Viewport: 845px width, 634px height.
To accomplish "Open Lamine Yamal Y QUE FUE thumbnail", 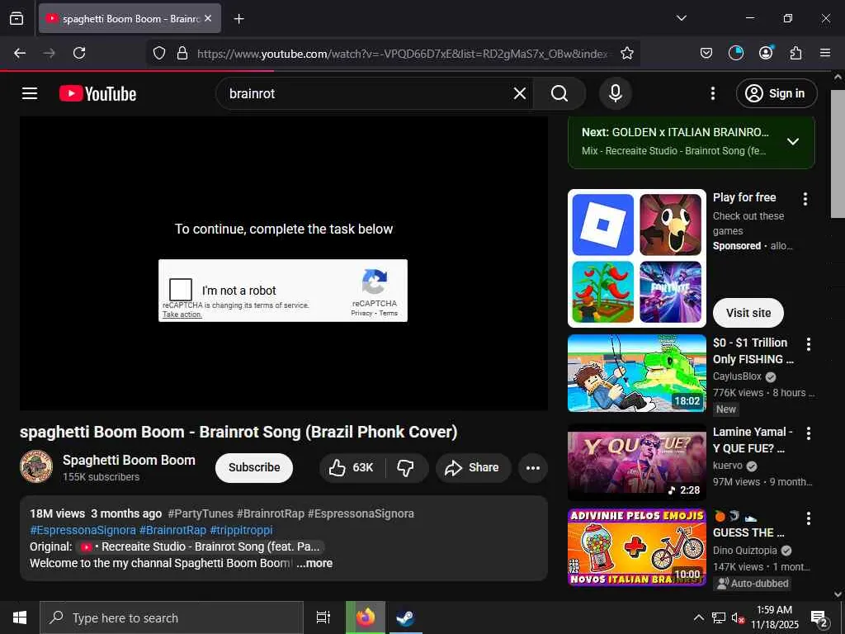I will coord(636,462).
